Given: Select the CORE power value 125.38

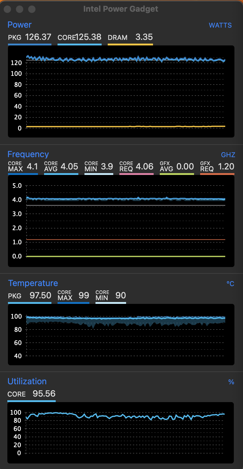Looking at the screenshot, I should (88, 37).
